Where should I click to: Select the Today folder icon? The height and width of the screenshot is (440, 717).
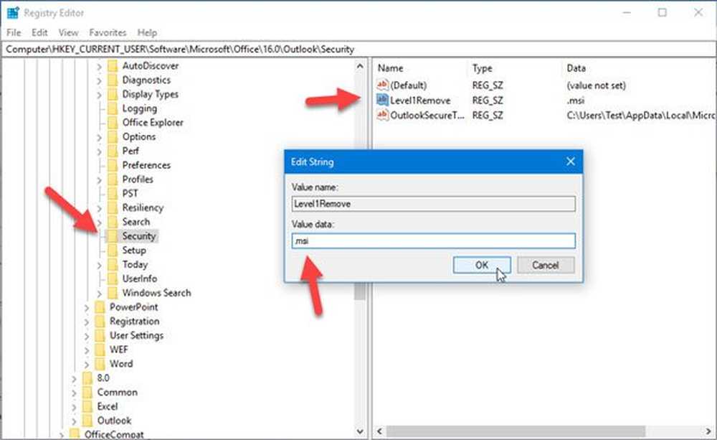pyautogui.click(x=113, y=265)
